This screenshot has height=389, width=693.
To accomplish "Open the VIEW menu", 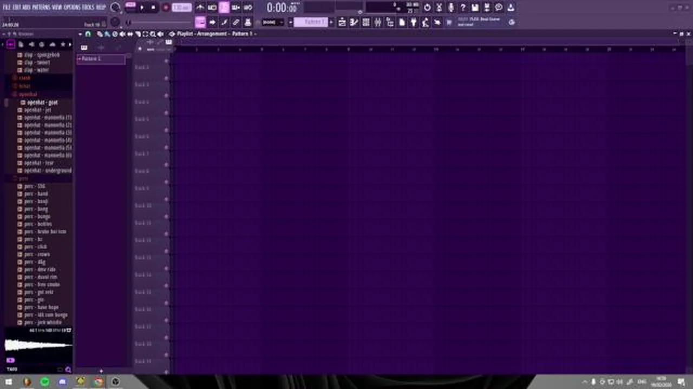I will coord(57,8).
